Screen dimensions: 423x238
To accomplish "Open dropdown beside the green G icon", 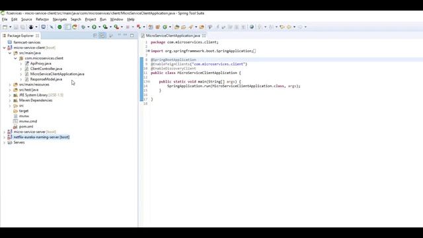I will coord(170,27).
